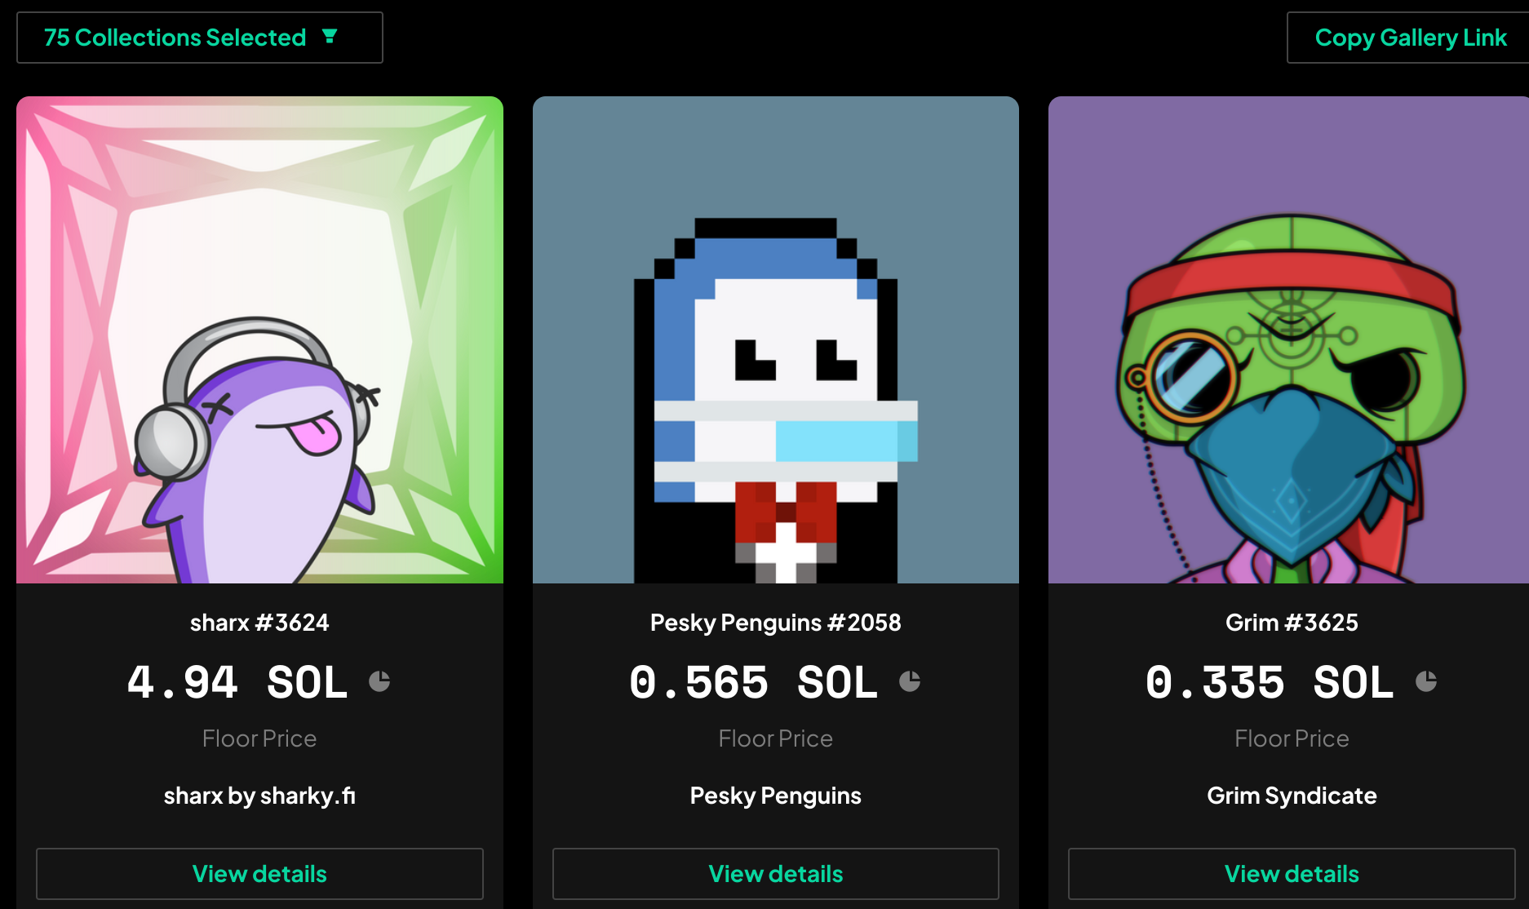Click the Grim #3625 title
This screenshot has height=909, width=1529.
(x=1292, y=623)
